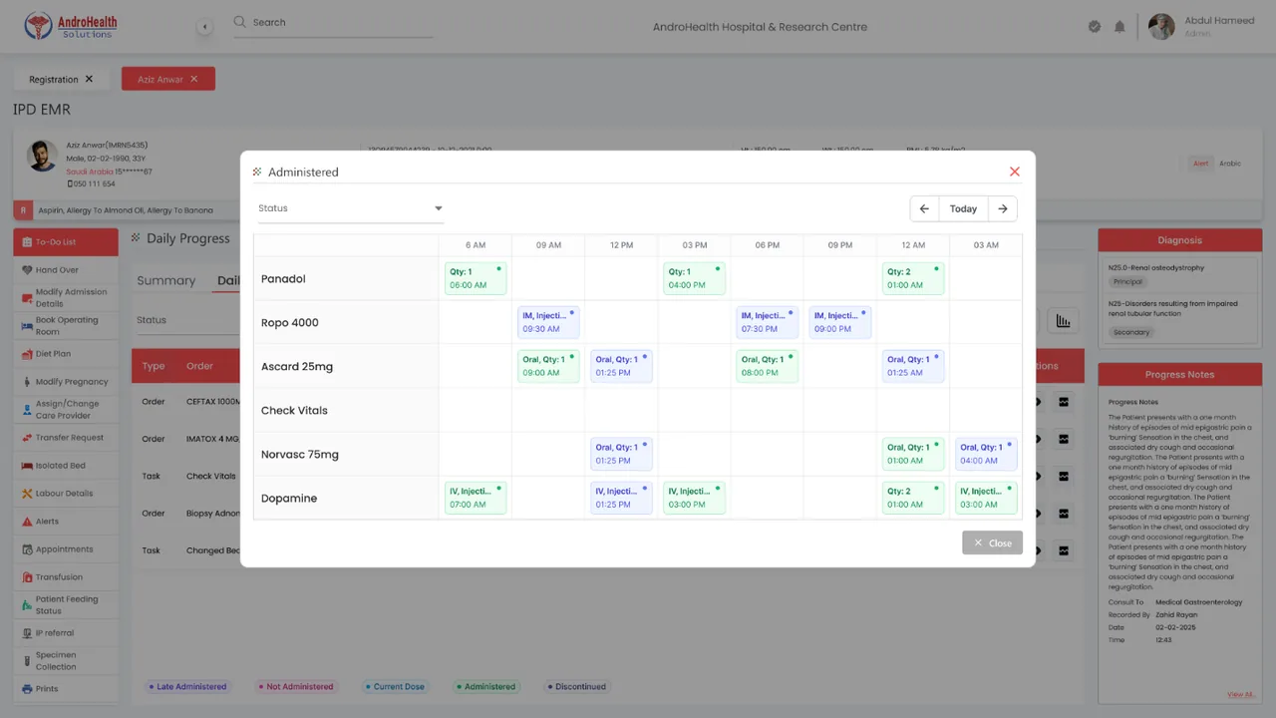Image resolution: width=1276 pixels, height=718 pixels.
Task: Go to previous day with left arrow
Action: point(924,208)
